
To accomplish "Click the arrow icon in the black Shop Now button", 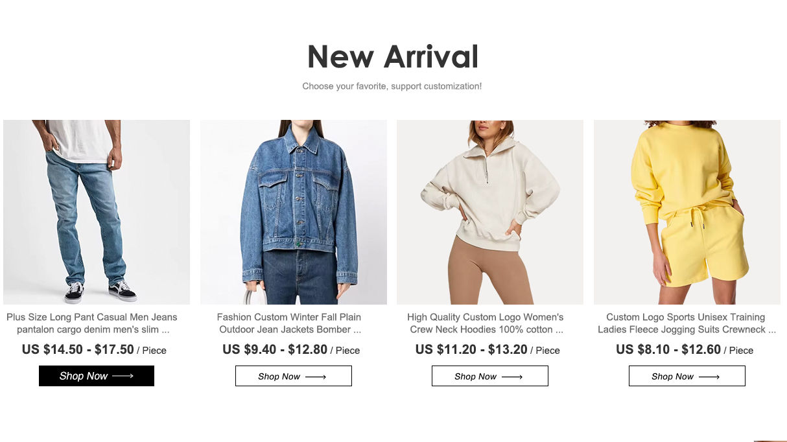I will (123, 376).
